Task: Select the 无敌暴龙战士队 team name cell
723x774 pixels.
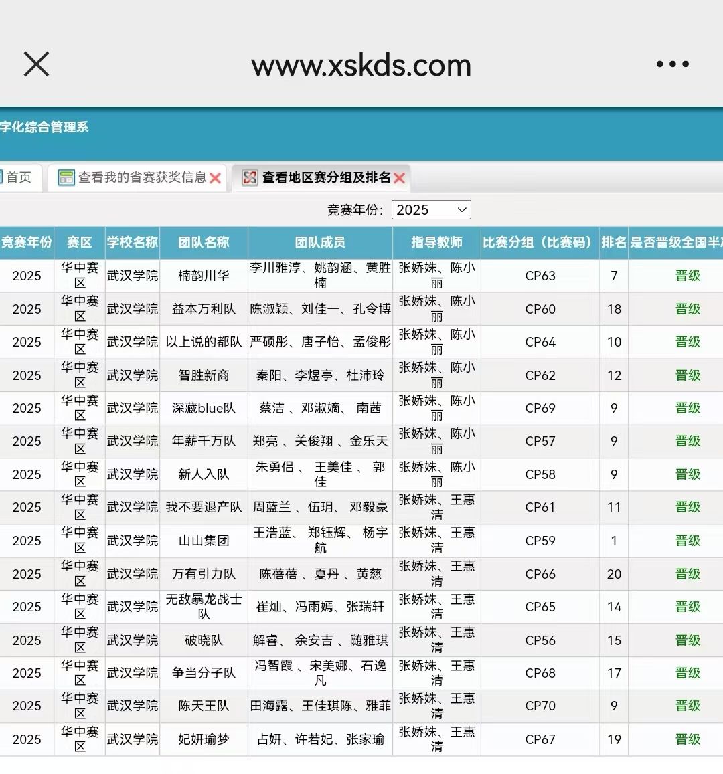Action: (204, 607)
